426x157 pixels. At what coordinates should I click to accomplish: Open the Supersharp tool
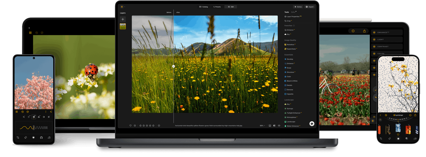(x=291, y=49)
